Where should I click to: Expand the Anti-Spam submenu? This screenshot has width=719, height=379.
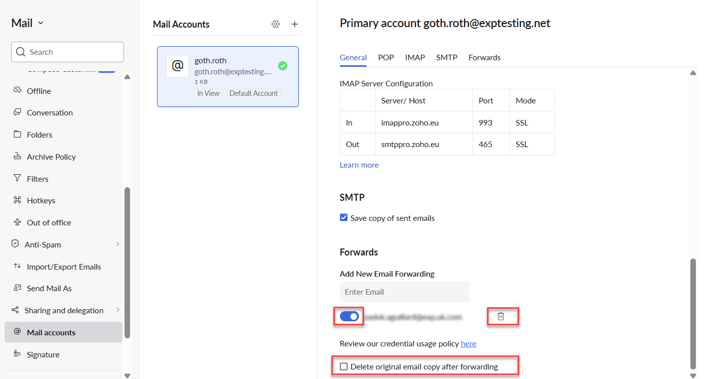click(x=118, y=244)
